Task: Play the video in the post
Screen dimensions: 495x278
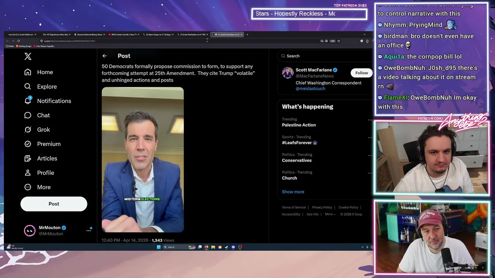Action: [143, 159]
